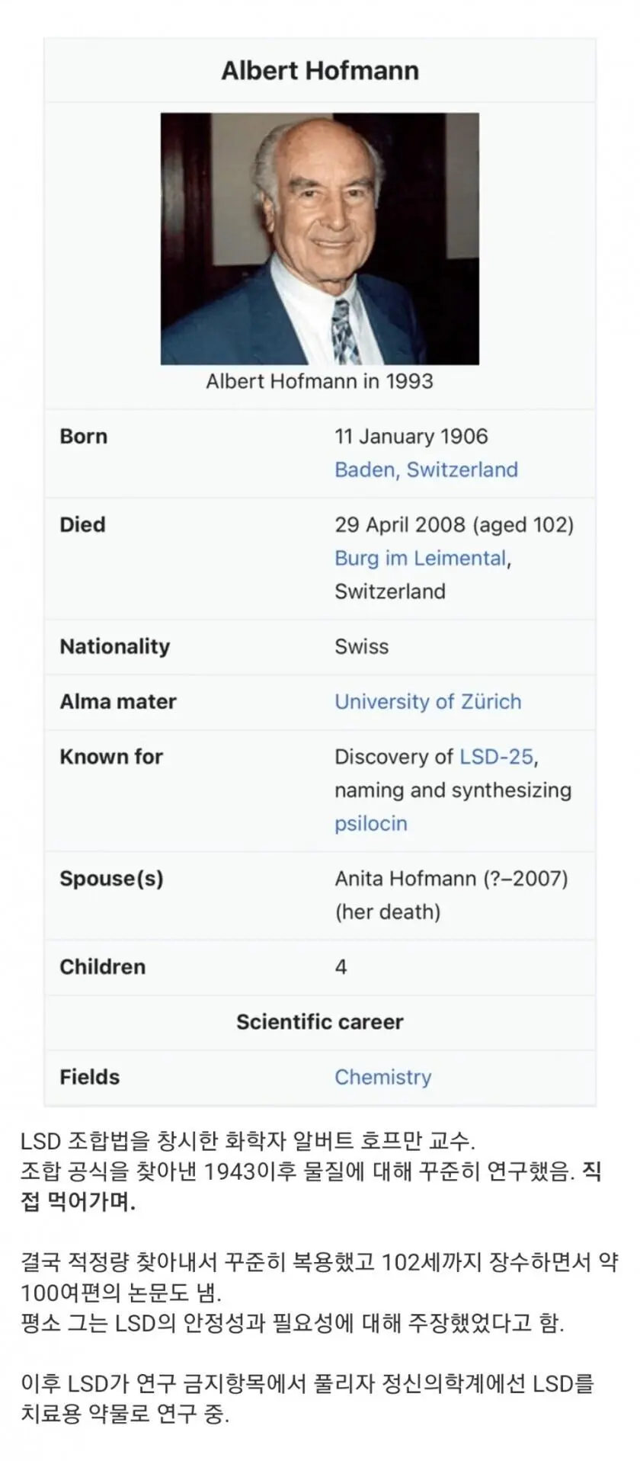Click the LSD-25 link
640x1461 pixels.
point(496,756)
